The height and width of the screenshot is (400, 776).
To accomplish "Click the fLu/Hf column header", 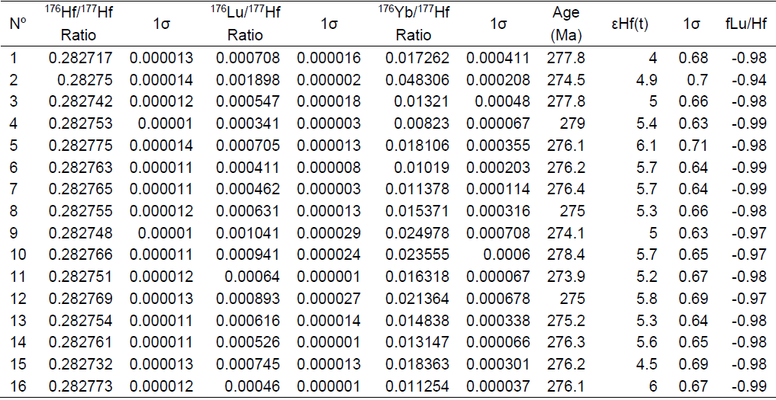I will (x=745, y=24).
